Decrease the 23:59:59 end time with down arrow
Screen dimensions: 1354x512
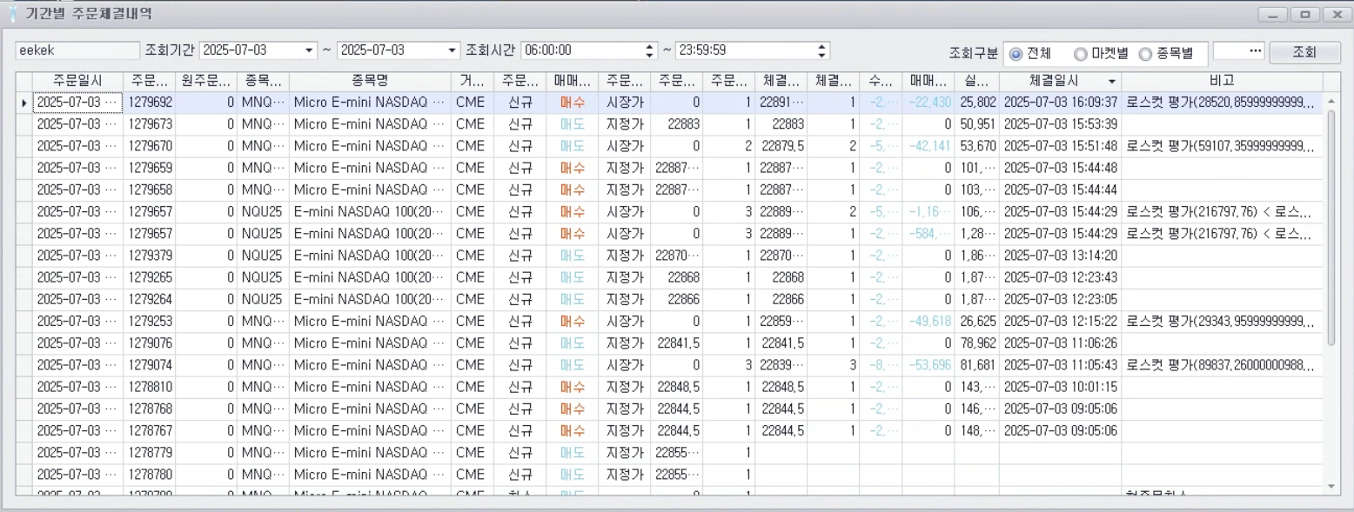(822, 55)
